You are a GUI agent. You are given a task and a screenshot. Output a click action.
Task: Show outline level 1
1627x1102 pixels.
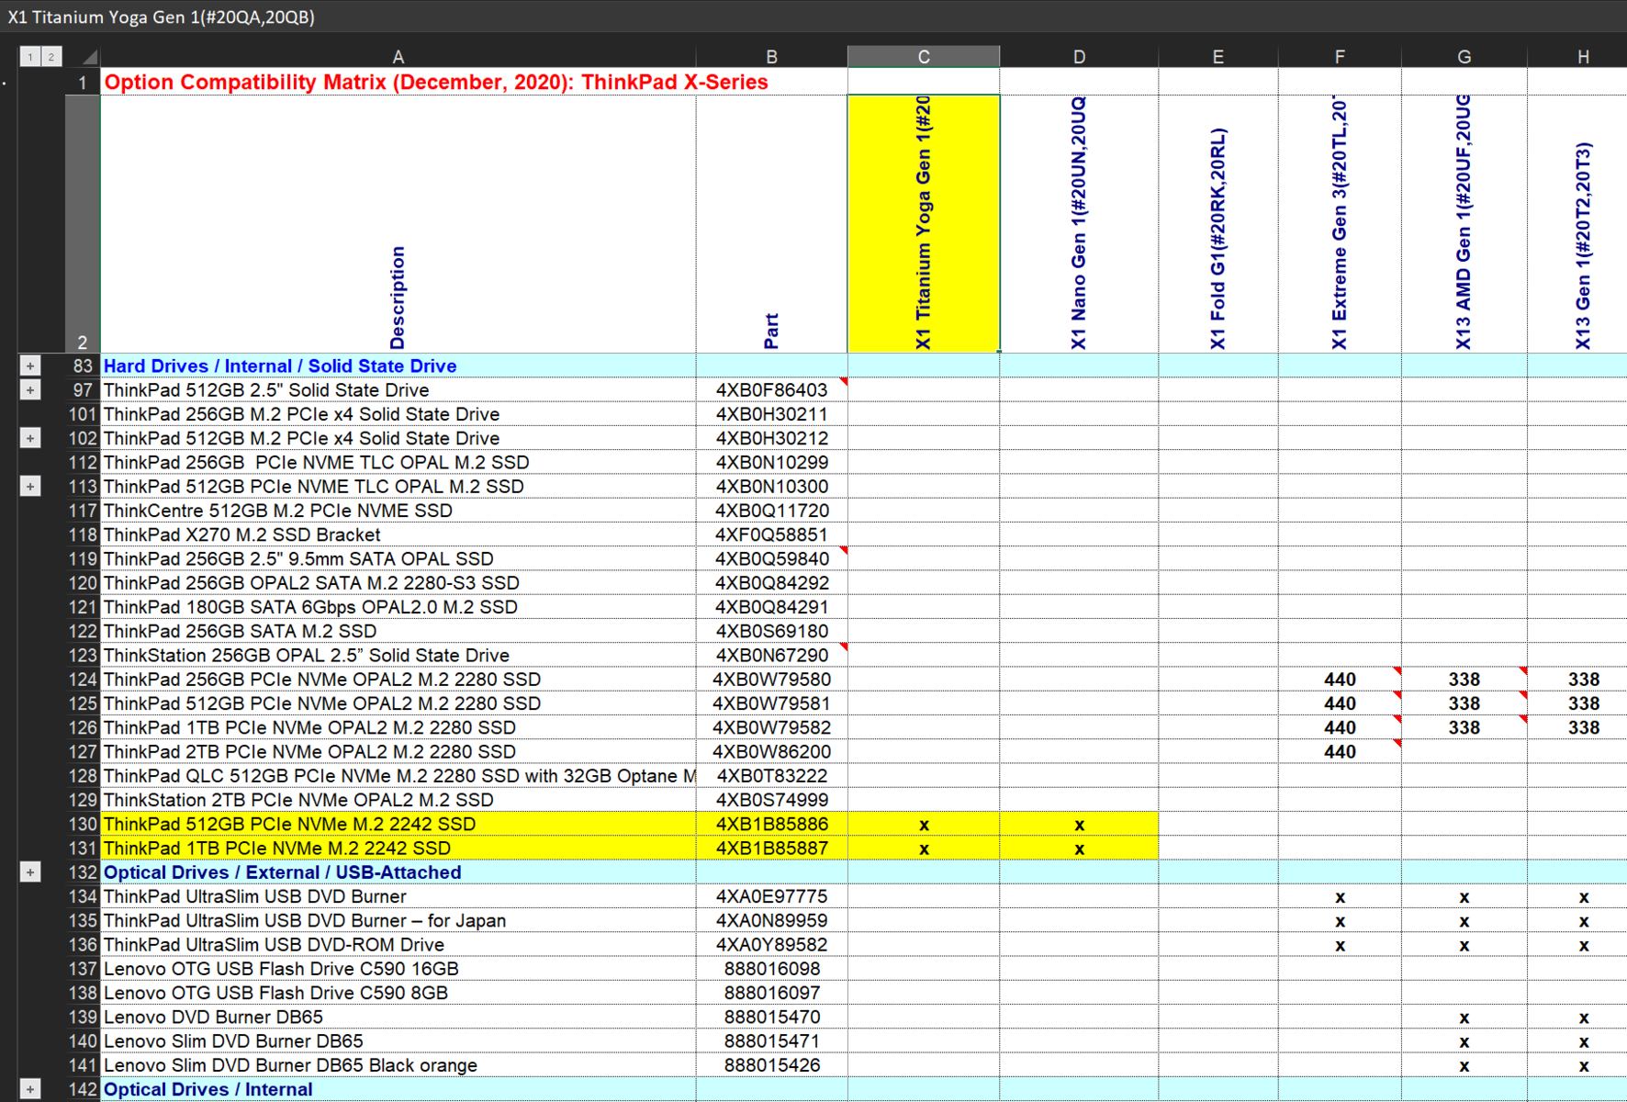29,57
